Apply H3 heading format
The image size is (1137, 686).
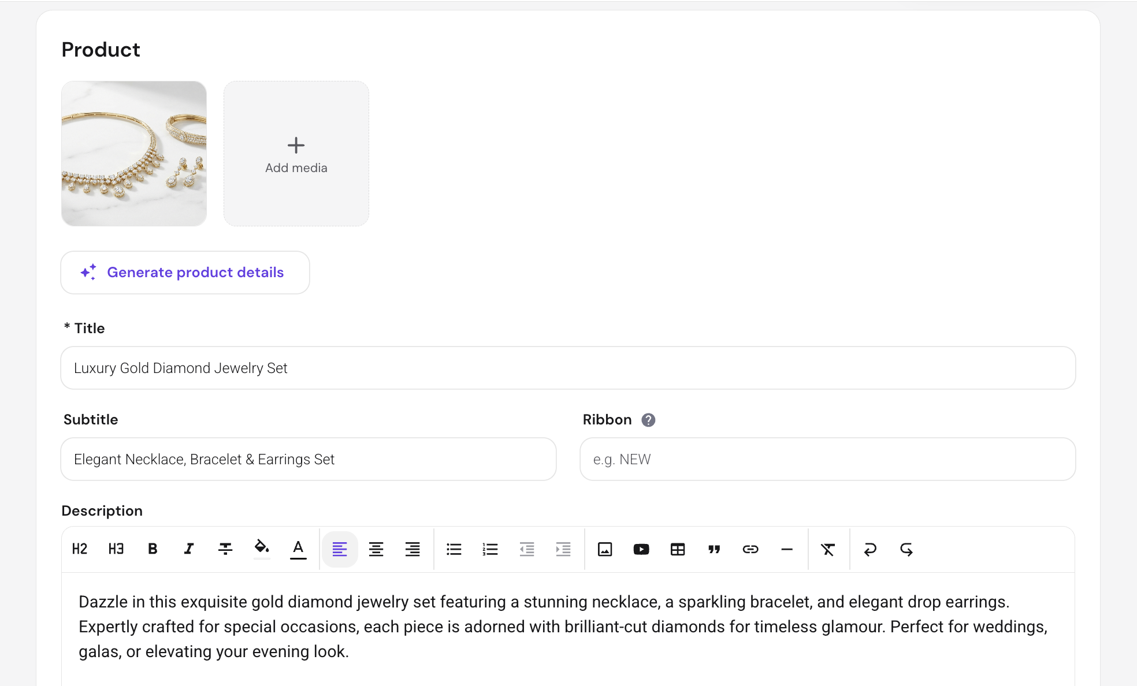(116, 549)
